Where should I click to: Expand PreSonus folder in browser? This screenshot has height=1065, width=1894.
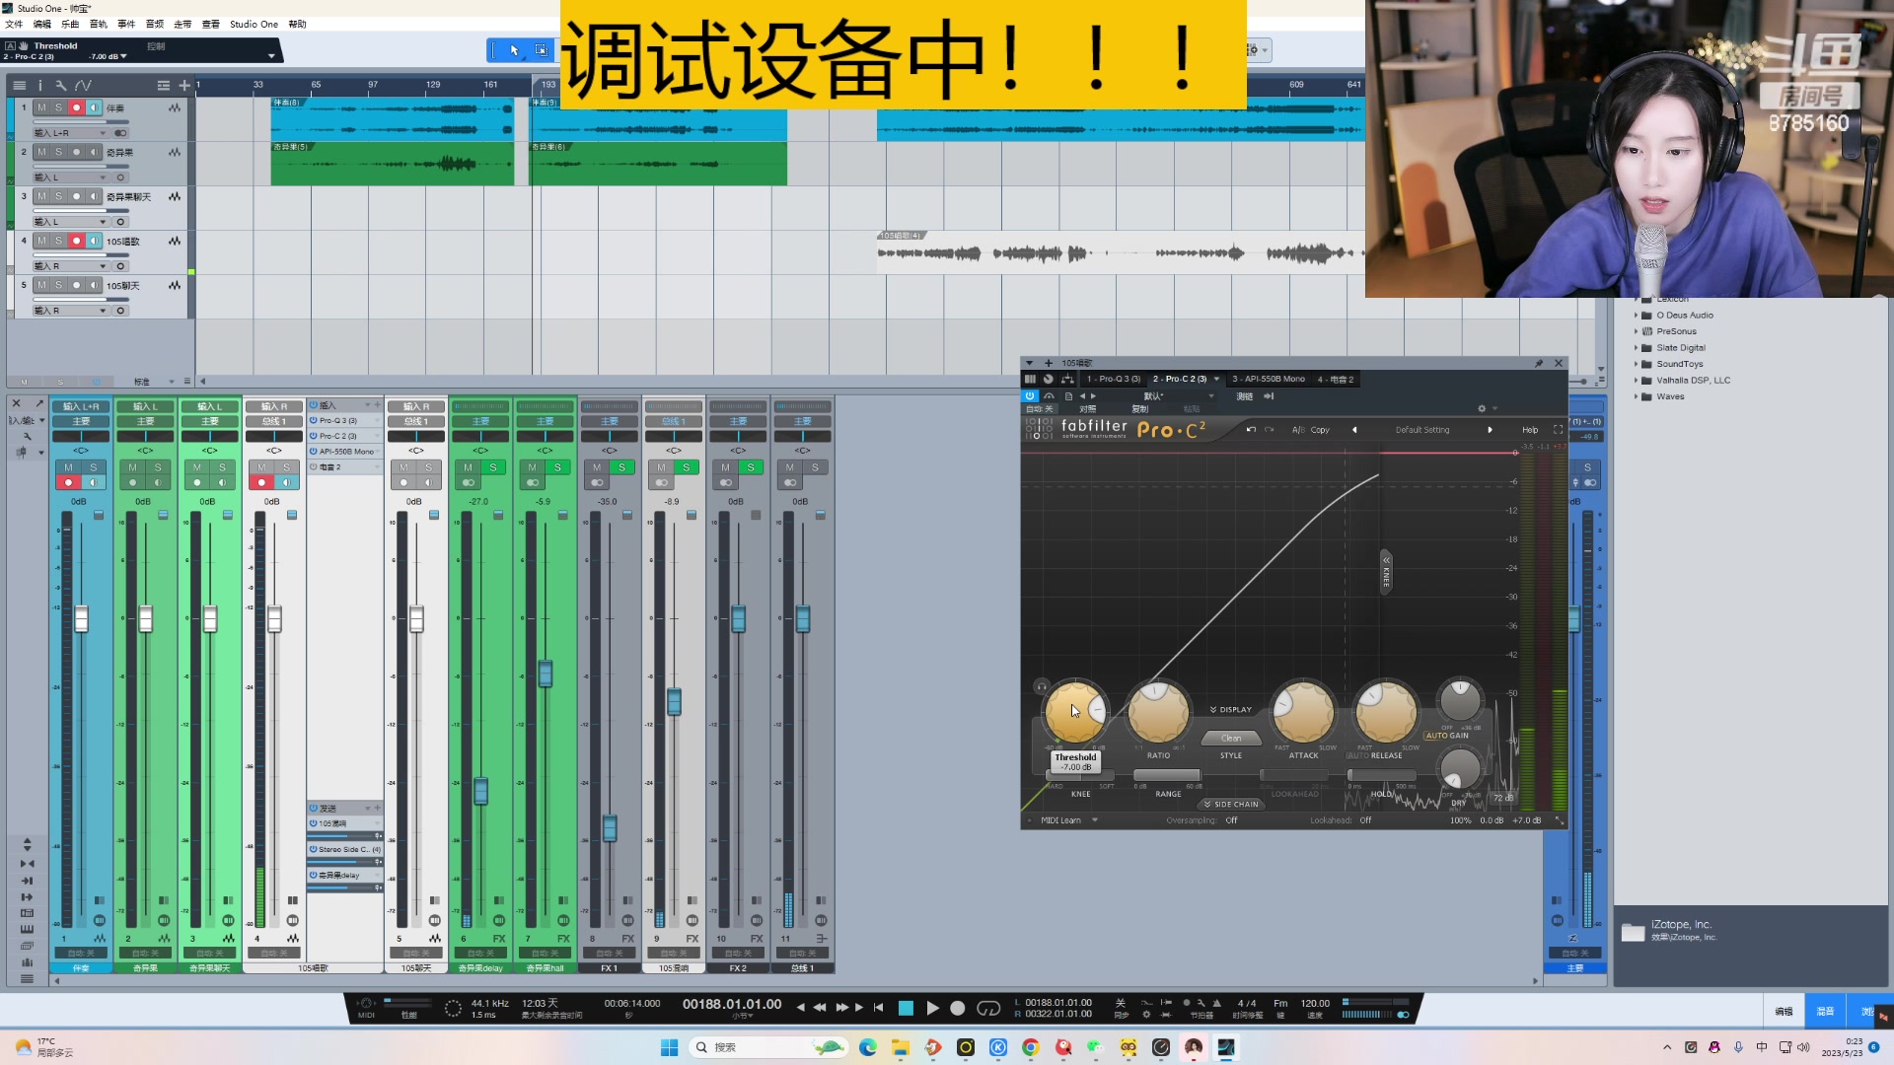point(1636,331)
